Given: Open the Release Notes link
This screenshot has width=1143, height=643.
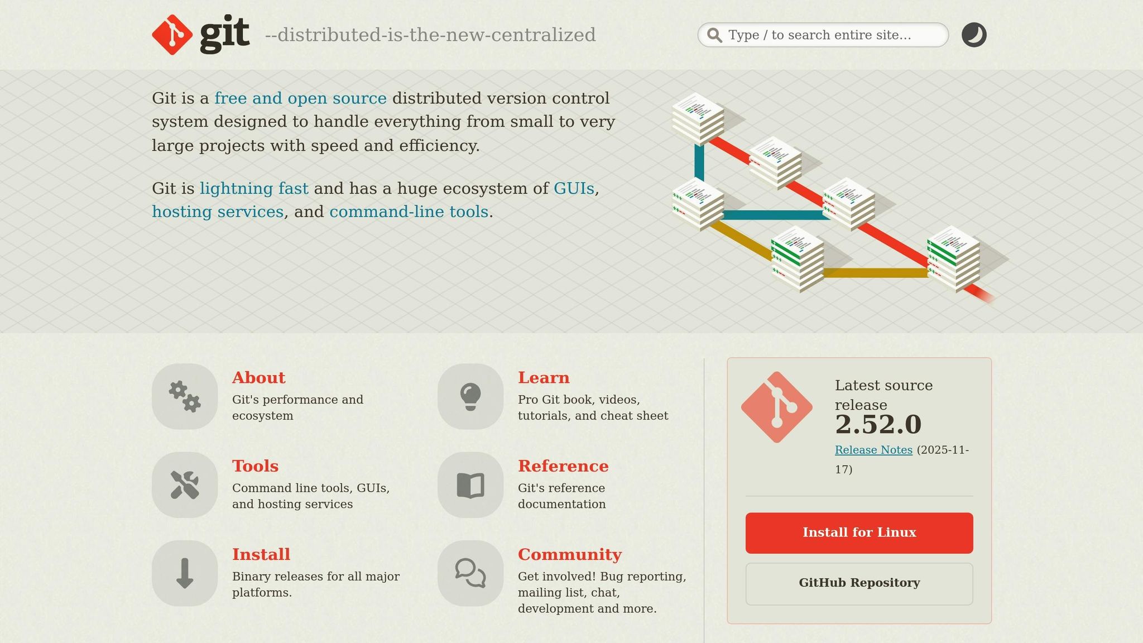Looking at the screenshot, I should point(873,450).
